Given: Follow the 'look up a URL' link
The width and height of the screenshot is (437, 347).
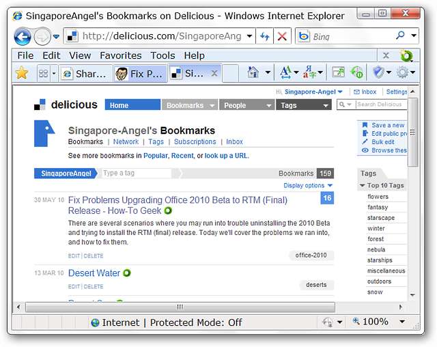Looking at the screenshot, I should 227,156.
